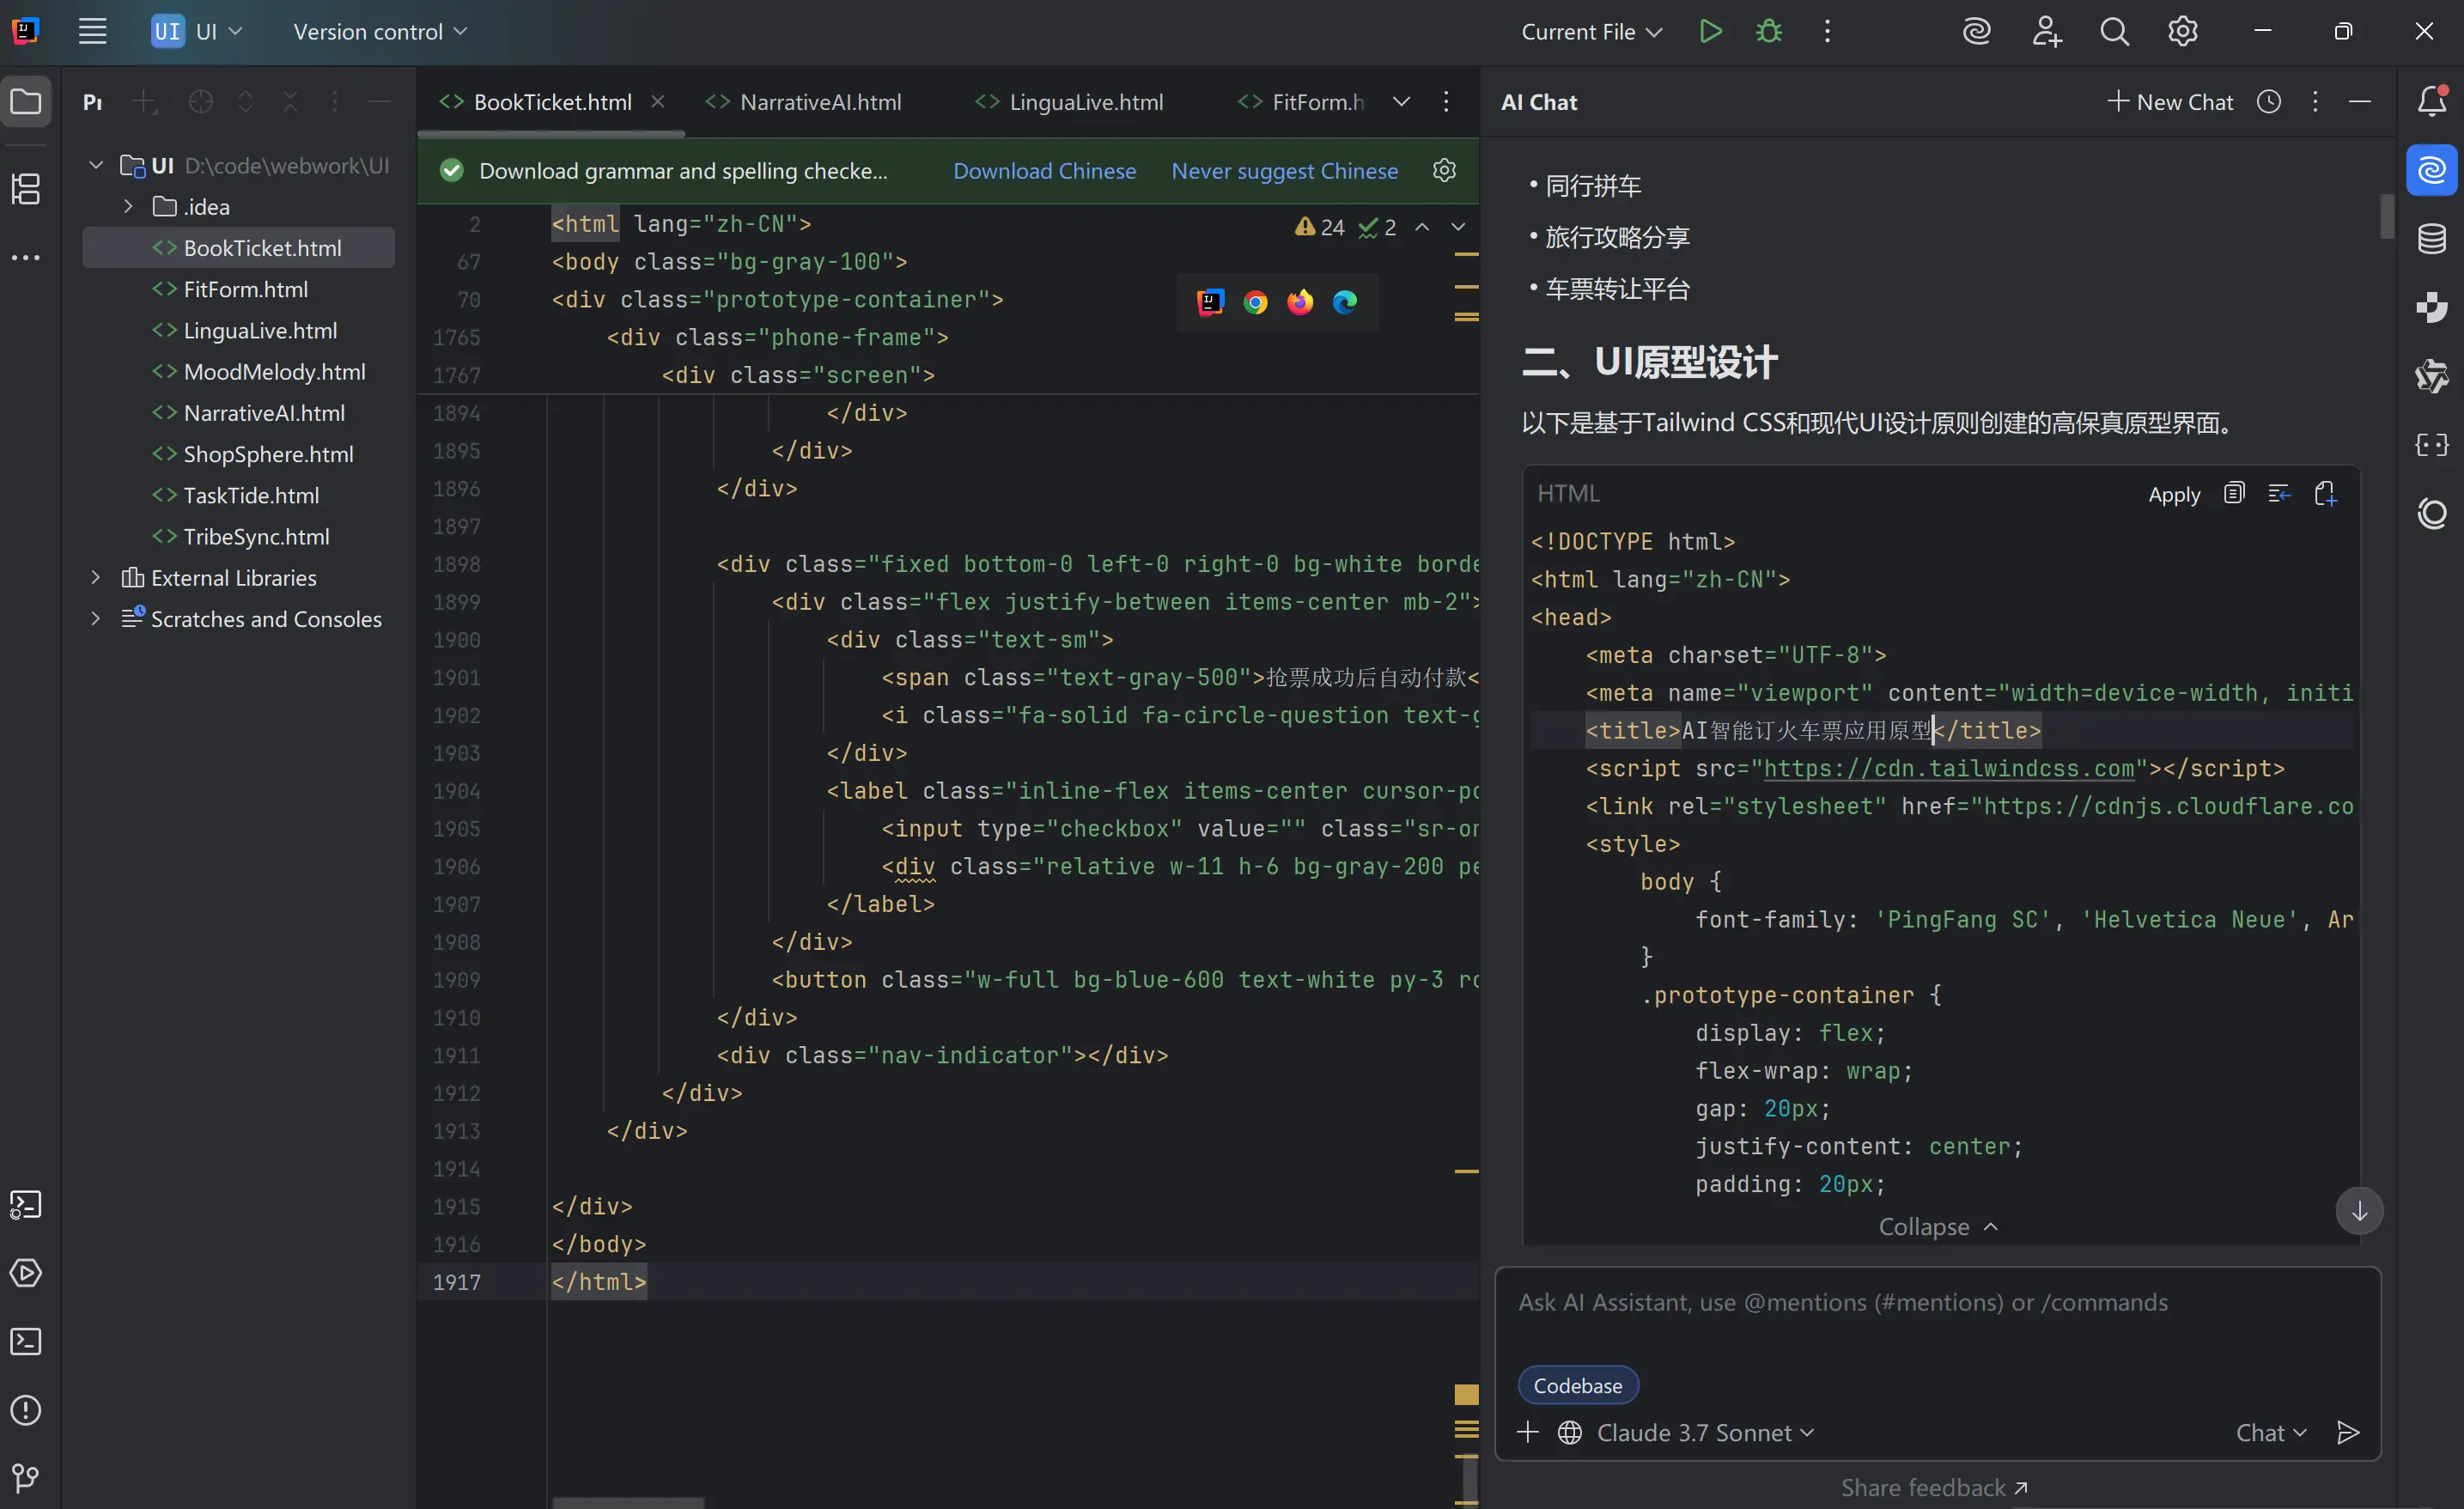
Task: Expand Scratches and Consoles node
Action: [95, 618]
